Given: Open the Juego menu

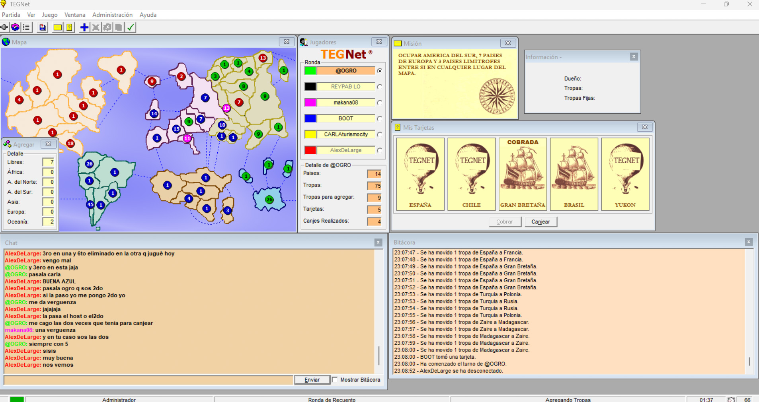Looking at the screenshot, I should pyautogui.click(x=49, y=15).
